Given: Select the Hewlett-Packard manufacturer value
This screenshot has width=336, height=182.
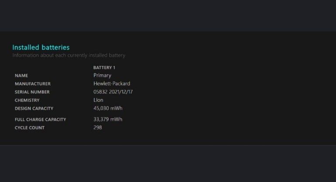Looking at the screenshot, I should point(112,83).
